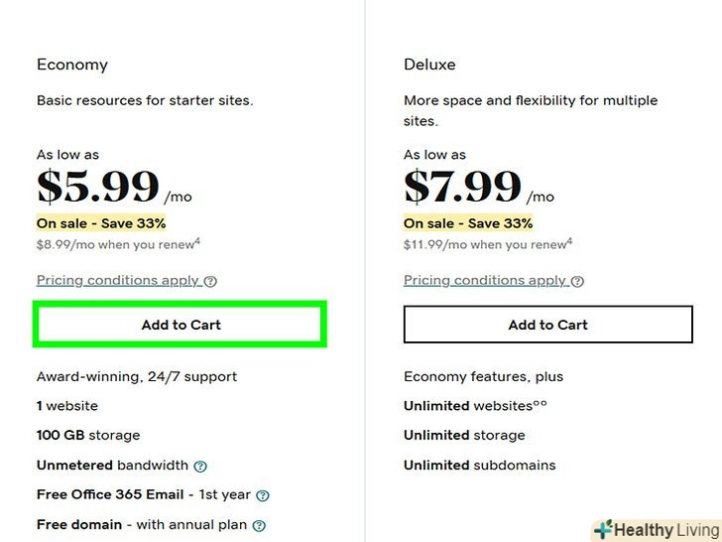The width and height of the screenshot is (722, 542).
Task: Open footnote 4 on Deluxe renewal price
Action: (569, 239)
